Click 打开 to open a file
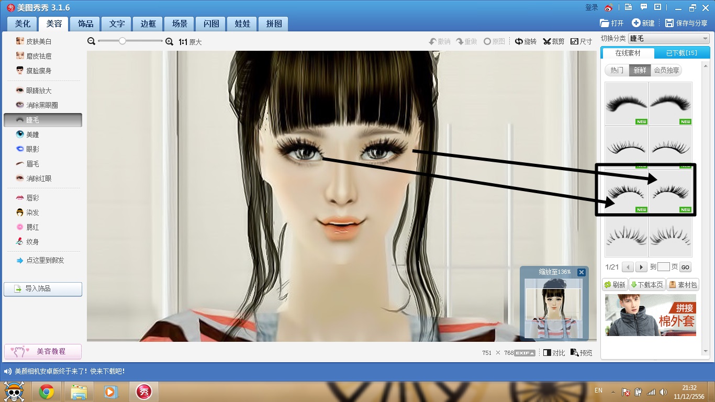The width and height of the screenshot is (715, 402). pyautogui.click(x=612, y=23)
